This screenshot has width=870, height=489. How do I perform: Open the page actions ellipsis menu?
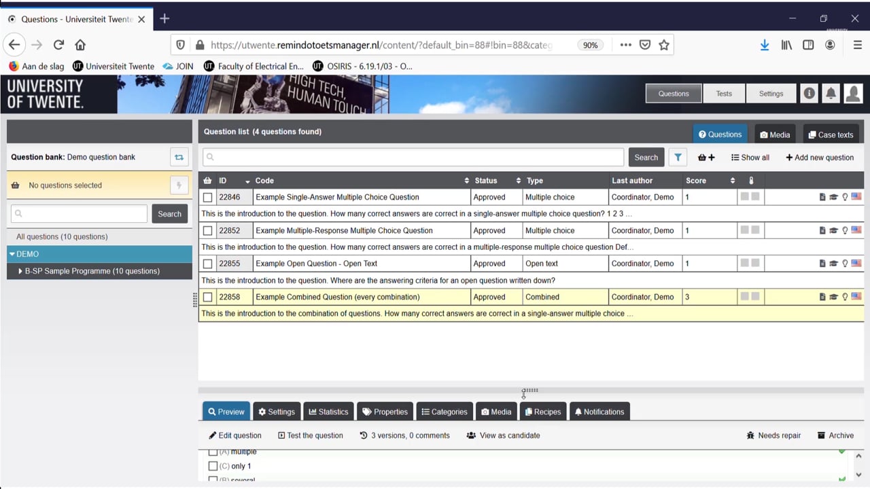(625, 45)
